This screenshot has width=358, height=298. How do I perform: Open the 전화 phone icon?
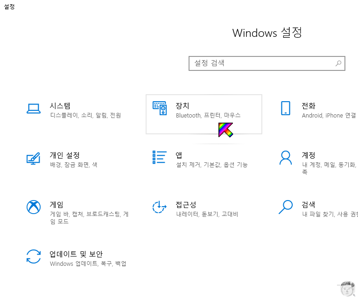point(285,108)
